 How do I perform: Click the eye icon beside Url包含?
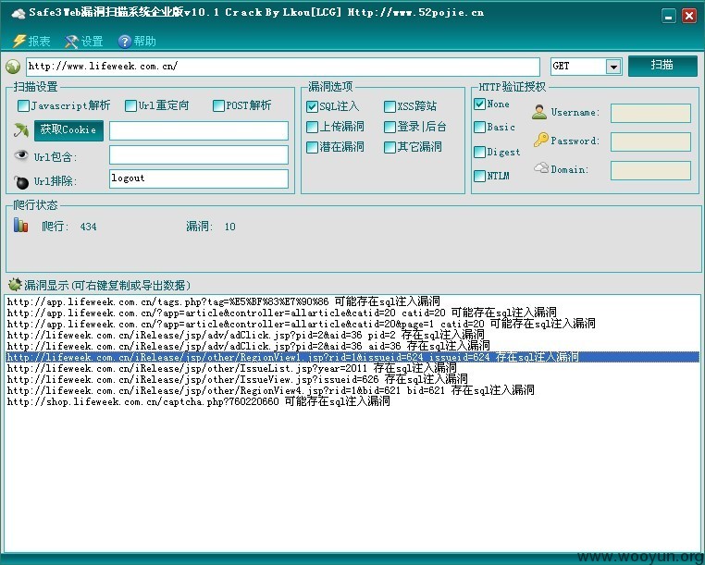20,155
